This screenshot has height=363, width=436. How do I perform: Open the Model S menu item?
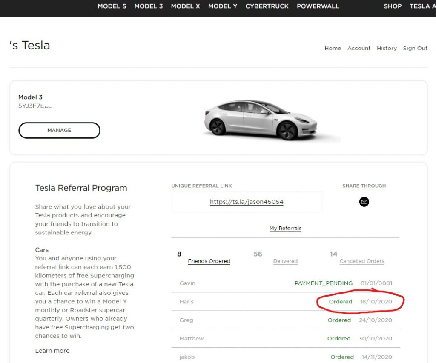tap(112, 6)
